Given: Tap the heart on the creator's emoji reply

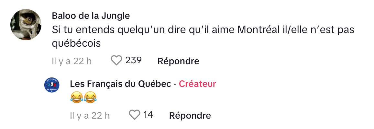Looking at the screenshot, I should tap(135, 115).
